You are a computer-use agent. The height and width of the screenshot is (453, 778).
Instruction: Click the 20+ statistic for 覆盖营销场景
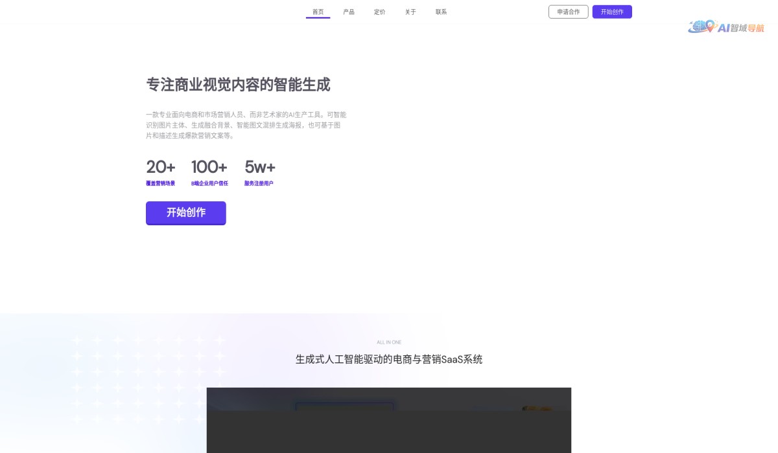point(161,166)
